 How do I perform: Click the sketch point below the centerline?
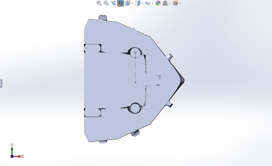[136, 83]
